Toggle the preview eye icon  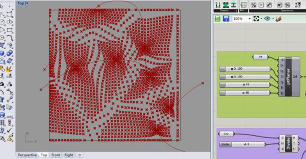point(267,19)
